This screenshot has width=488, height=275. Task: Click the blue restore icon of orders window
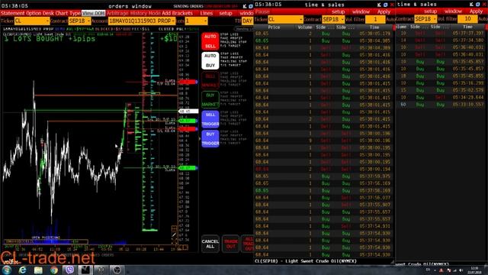[251, 6]
